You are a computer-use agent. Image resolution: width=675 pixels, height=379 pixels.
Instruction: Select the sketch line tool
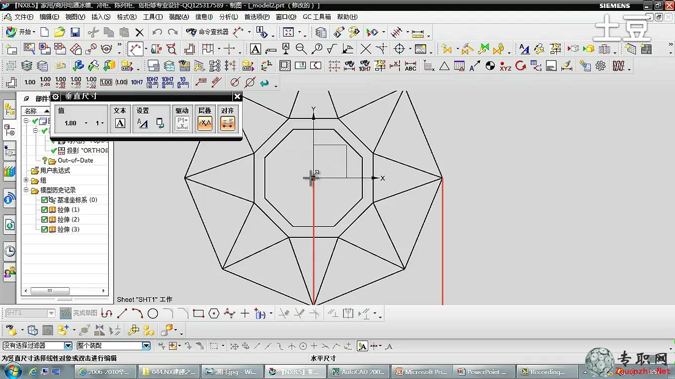(x=122, y=314)
